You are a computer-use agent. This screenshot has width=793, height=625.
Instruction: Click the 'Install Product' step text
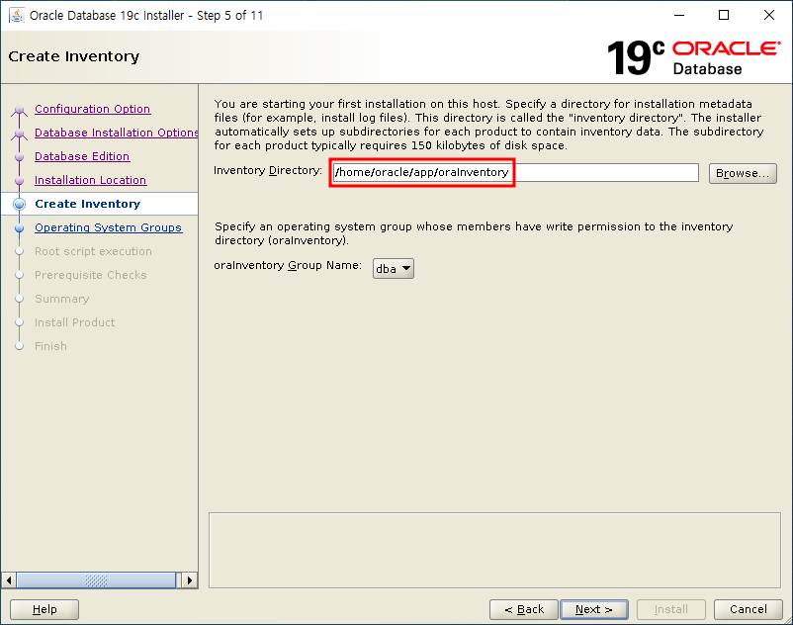tap(74, 322)
